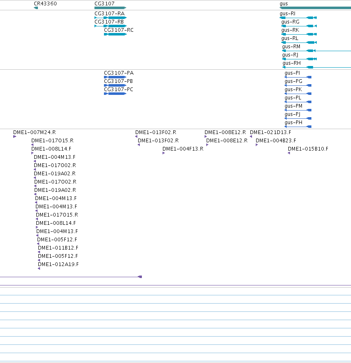Click the long purple feature's arrowhead end
Viewport: 351px width, 363px height.
[140, 277]
